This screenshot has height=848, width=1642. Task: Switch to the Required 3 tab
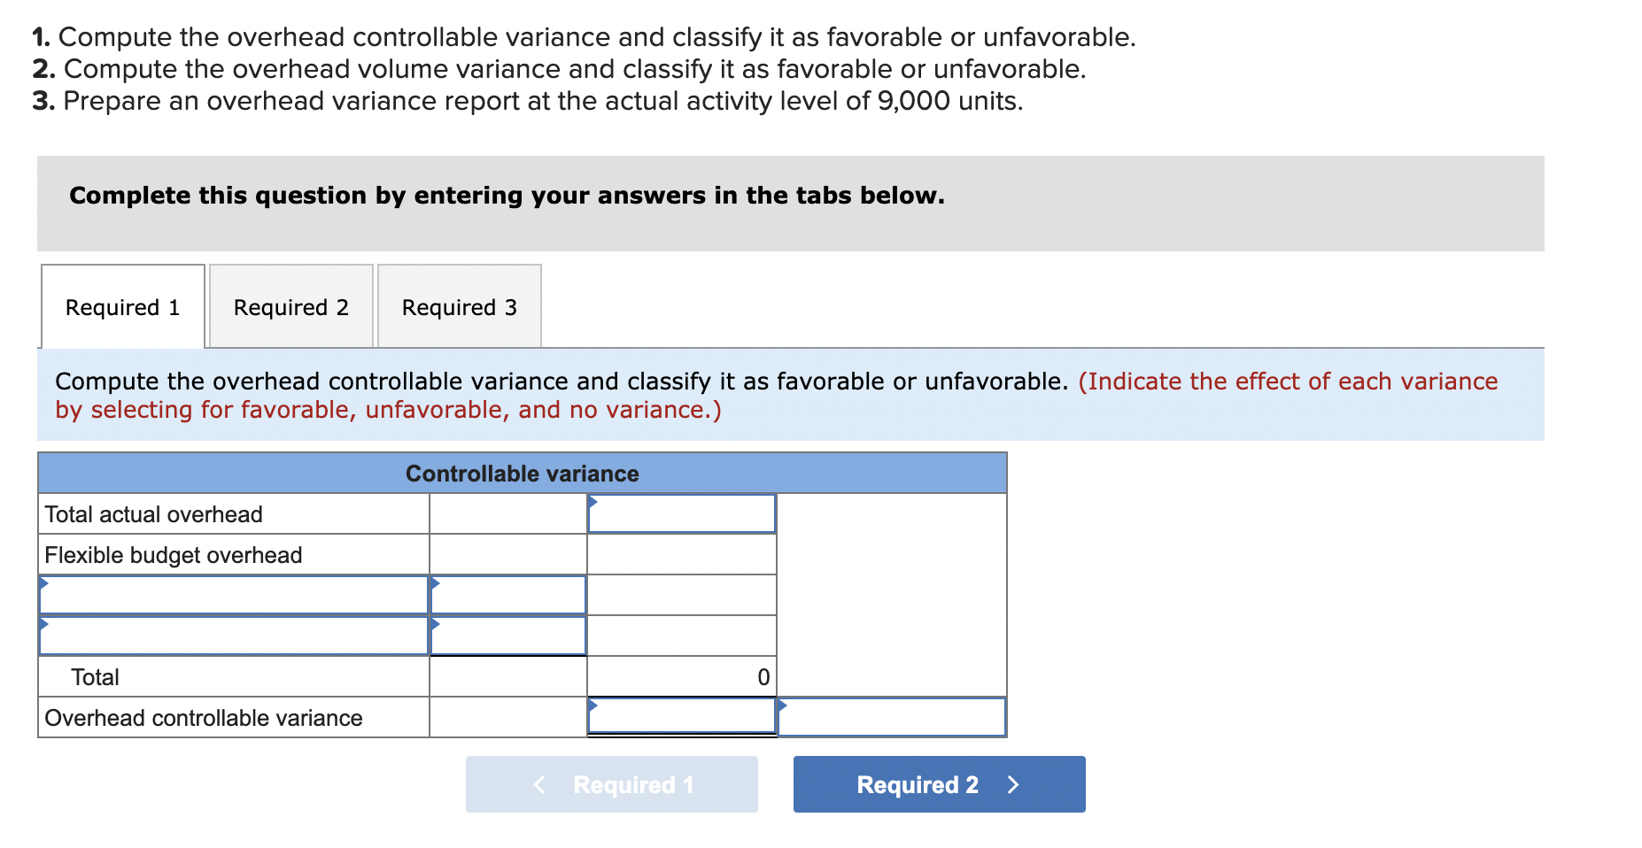pyautogui.click(x=458, y=306)
